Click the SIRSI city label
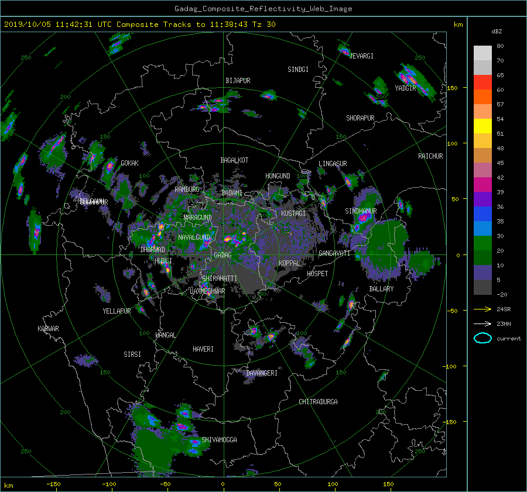 (x=132, y=355)
